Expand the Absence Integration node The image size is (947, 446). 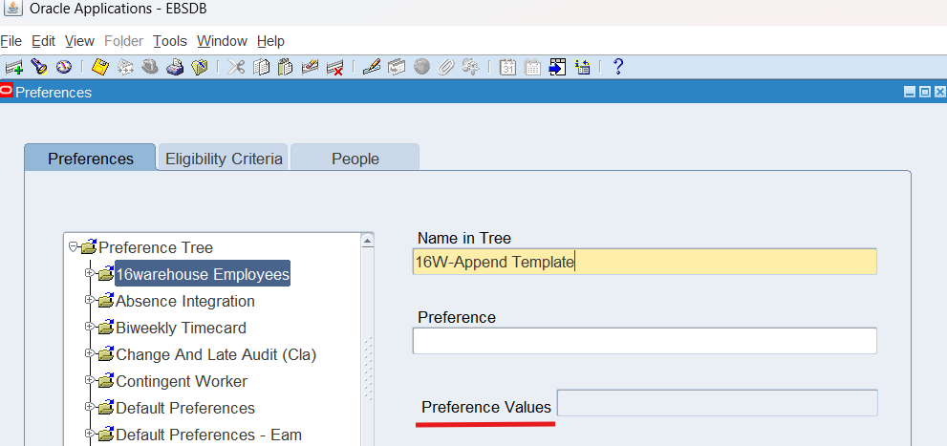coord(89,301)
